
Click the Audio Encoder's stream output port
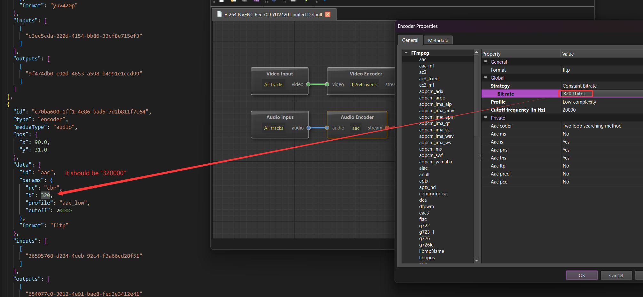(387, 128)
